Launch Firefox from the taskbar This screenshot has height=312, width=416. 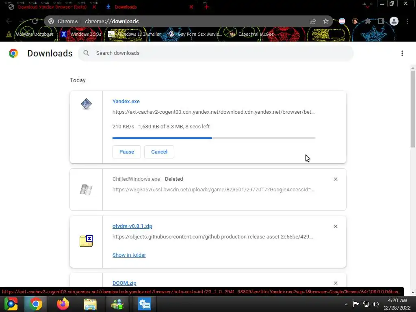click(63, 304)
